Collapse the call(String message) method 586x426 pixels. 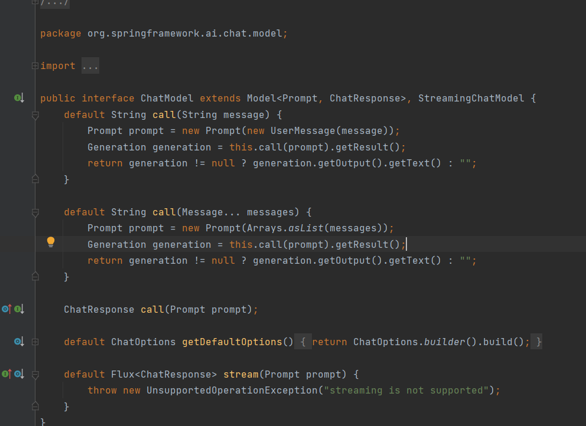[x=35, y=116]
